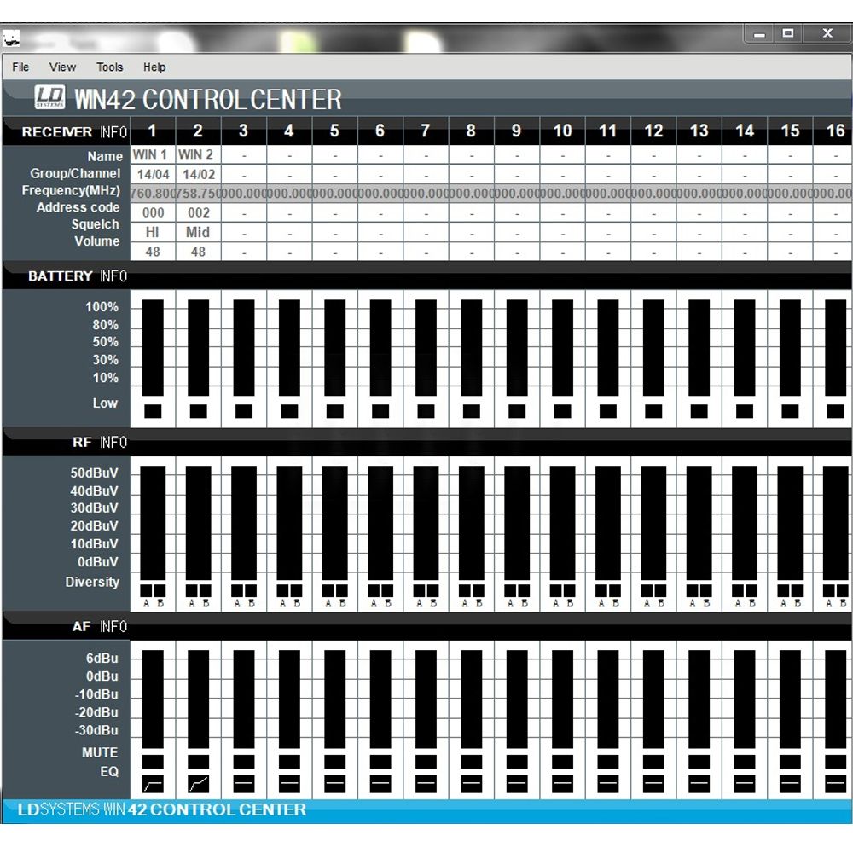Click the LD Systems logo in header
Screen dimensions: 853x853
(x=50, y=99)
